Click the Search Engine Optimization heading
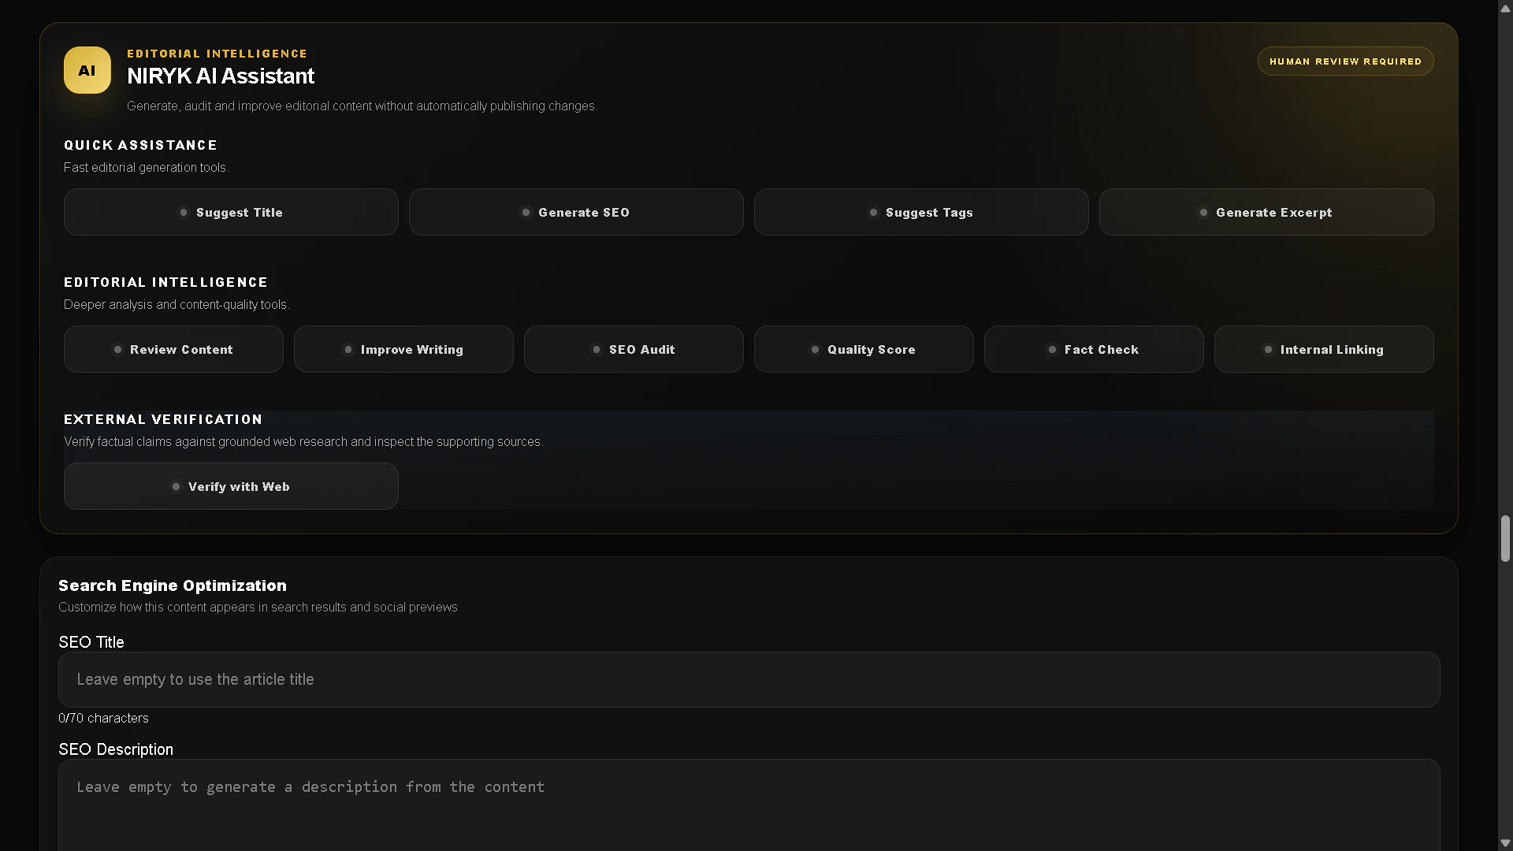This screenshot has width=1513, height=851. click(173, 585)
